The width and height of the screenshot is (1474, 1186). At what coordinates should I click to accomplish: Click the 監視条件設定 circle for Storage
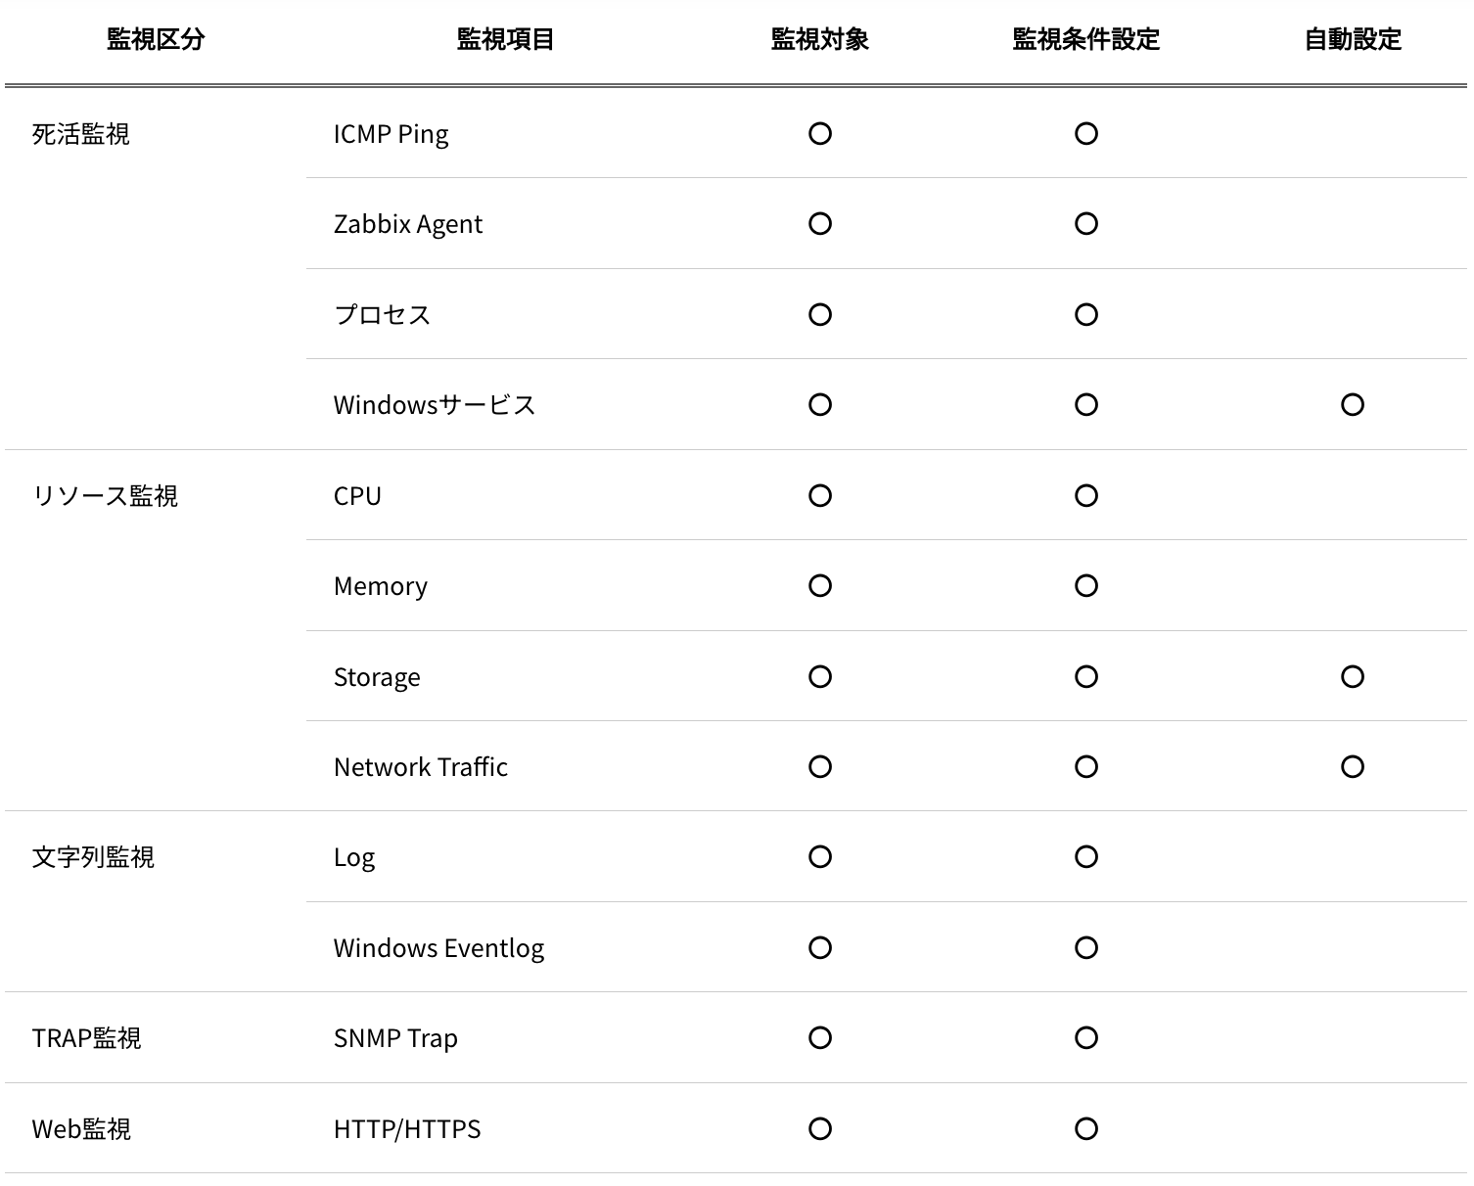pos(1086,677)
